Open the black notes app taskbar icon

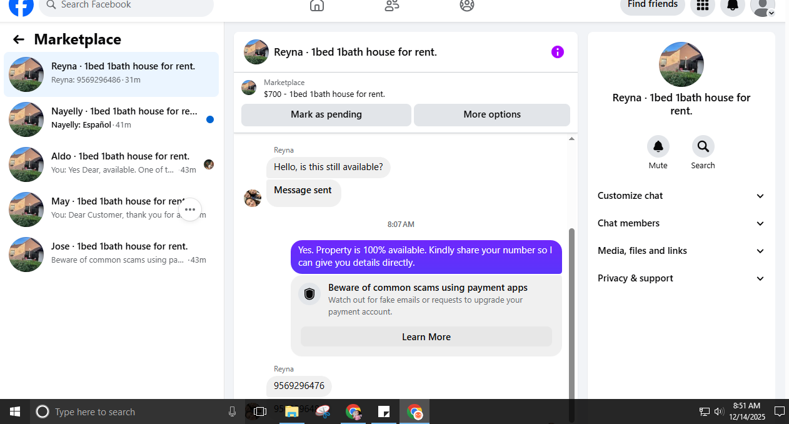(384, 411)
